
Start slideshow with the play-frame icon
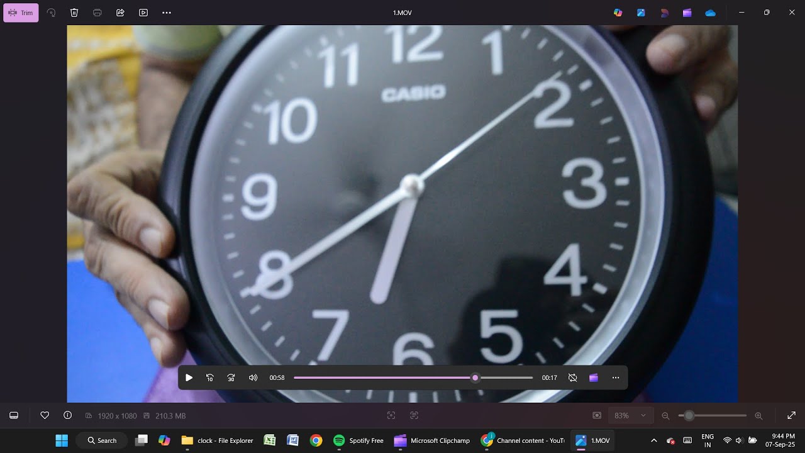(143, 13)
